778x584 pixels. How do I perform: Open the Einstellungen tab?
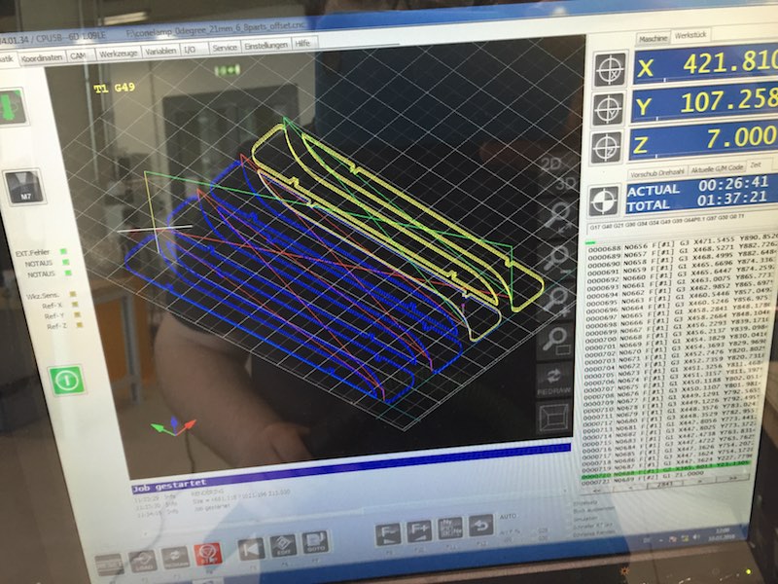pyautogui.click(x=265, y=45)
